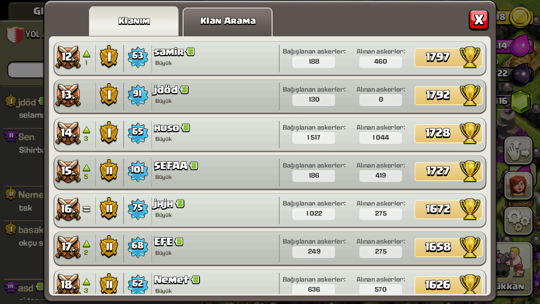Tap the trophy icon next to 1728
The width and height of the screenshot is (540, 304).
[470, 133]
